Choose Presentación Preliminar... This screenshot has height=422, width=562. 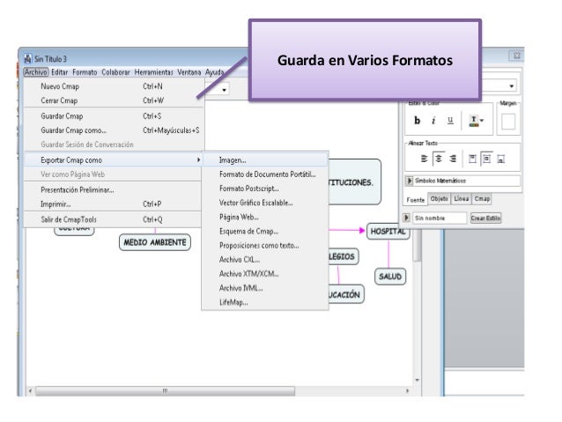[x=114, y=189]
